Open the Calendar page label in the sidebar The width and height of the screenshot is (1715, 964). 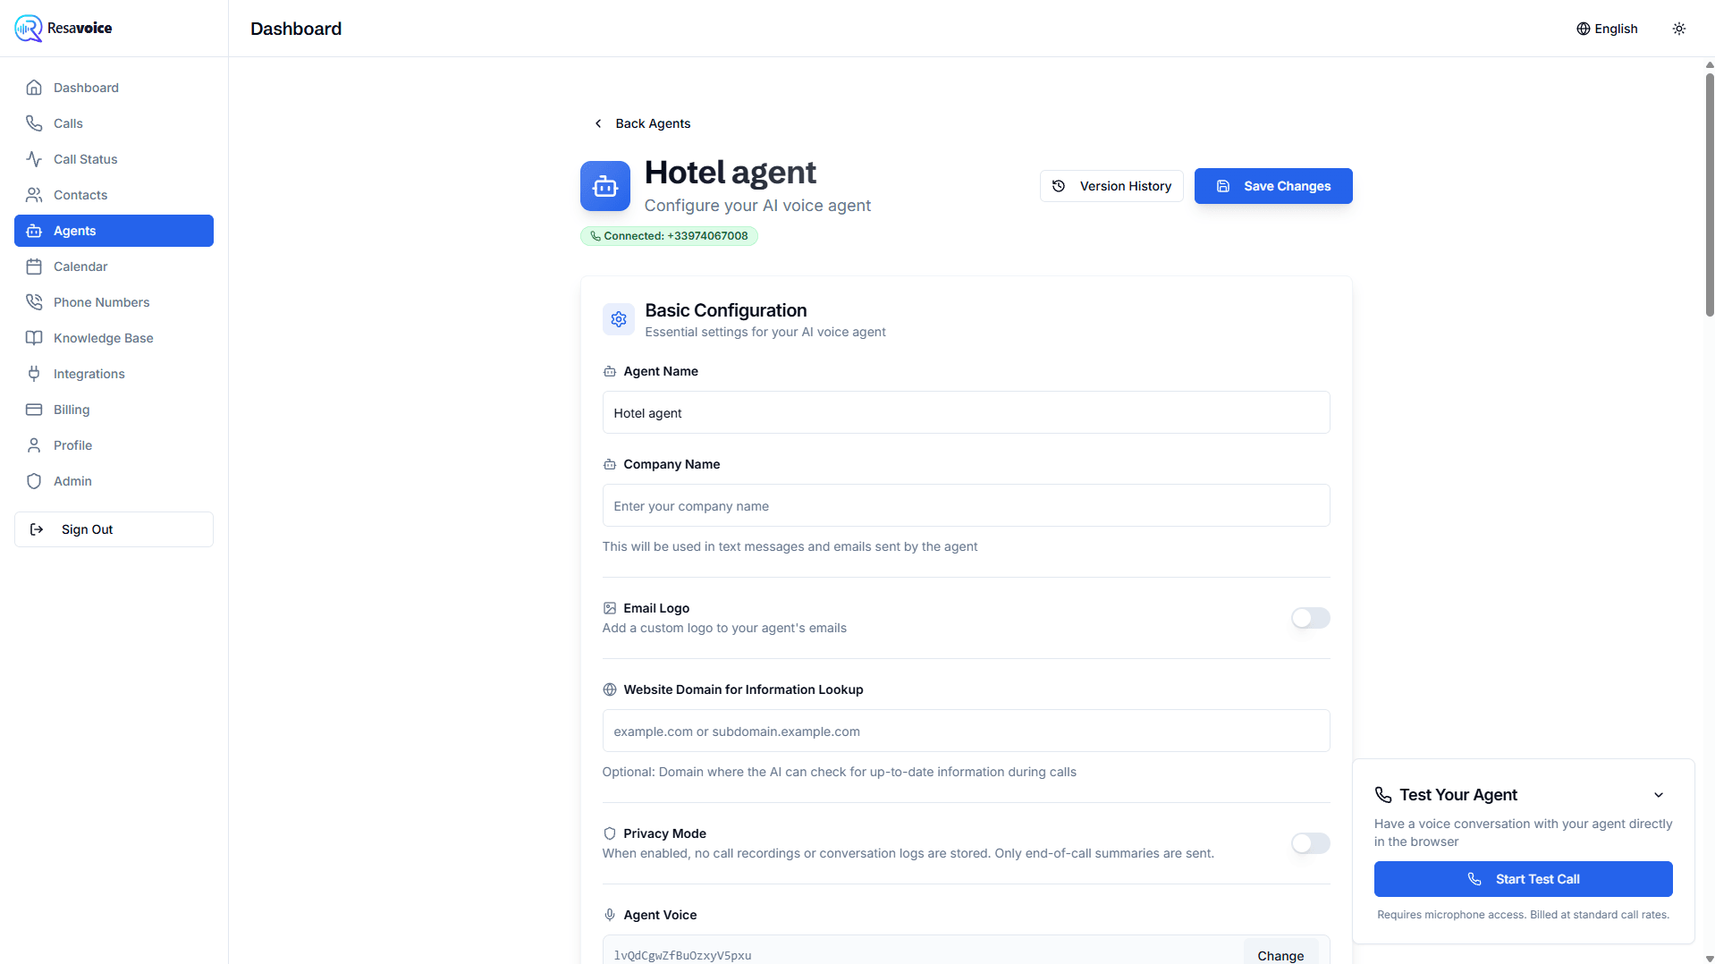[80, 266]
